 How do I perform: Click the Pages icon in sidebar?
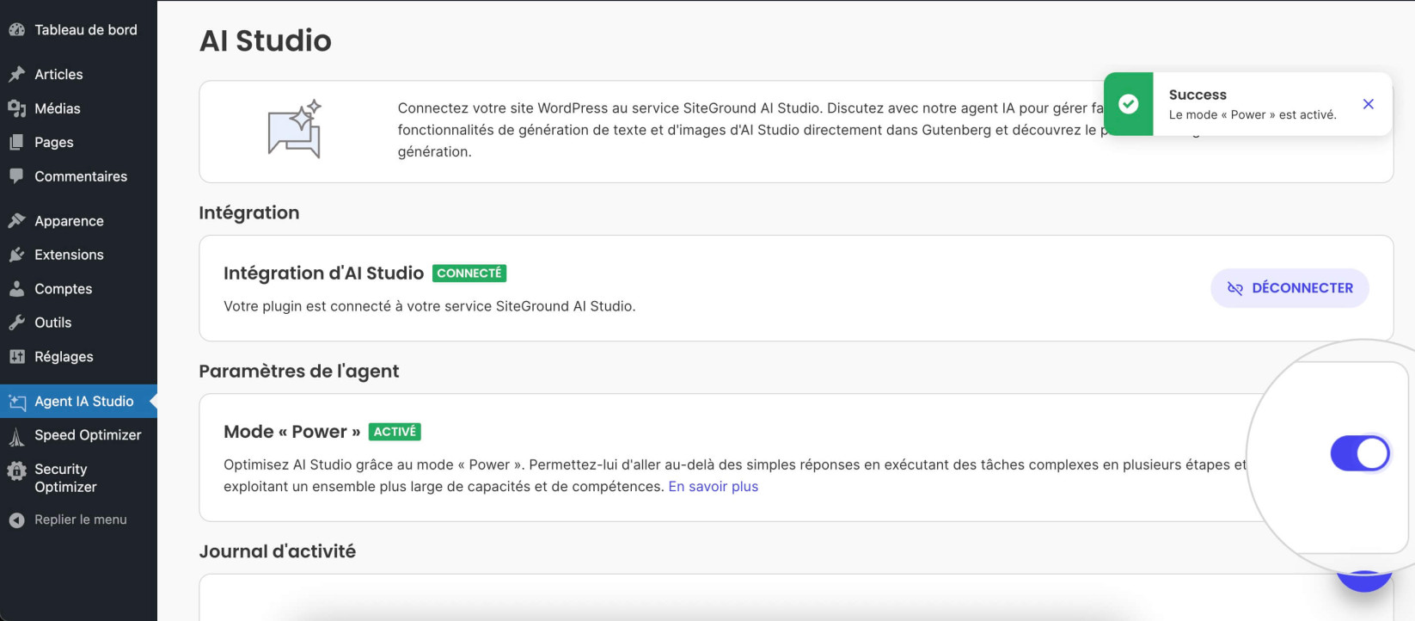(16, 142)
